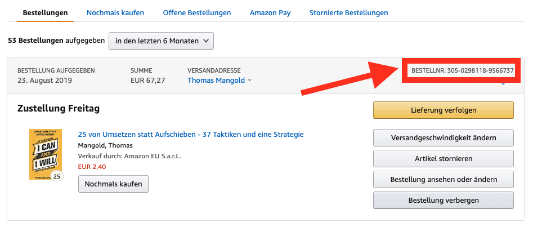Viewport: 533px width, 227px height.
Task: Open the Umsetzen statt Aufschieben book title link
Action: (x=191, y=135)
